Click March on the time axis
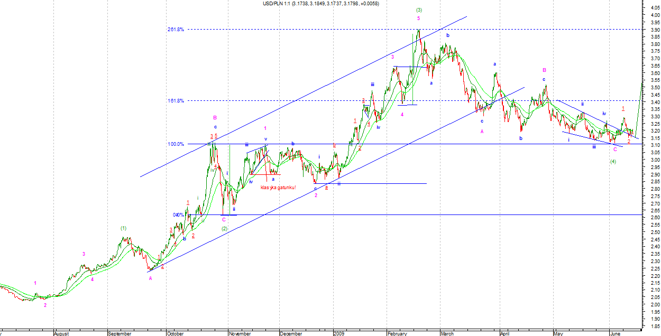Screen dimensions: 661x336 (447, 333)
